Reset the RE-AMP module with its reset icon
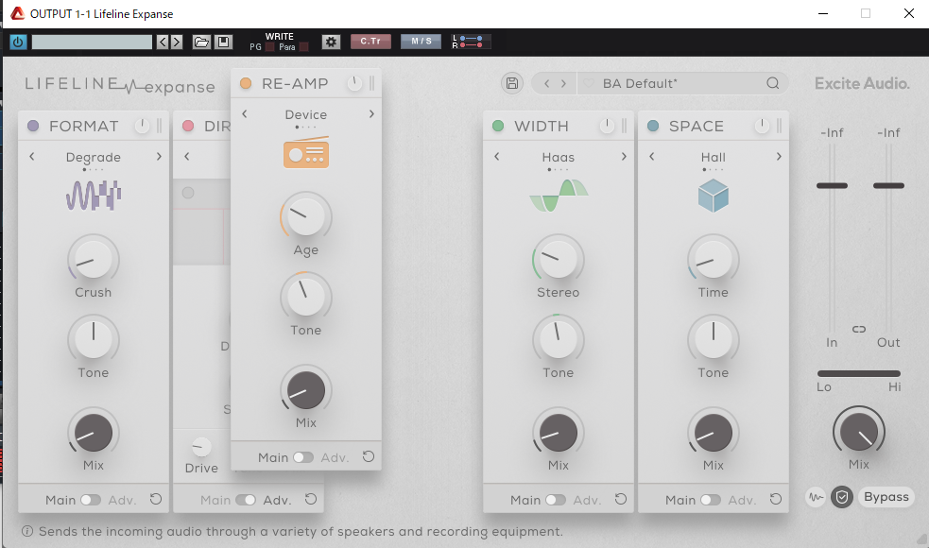The width and height of the screenshot is (929, 548). coord(369,456)
